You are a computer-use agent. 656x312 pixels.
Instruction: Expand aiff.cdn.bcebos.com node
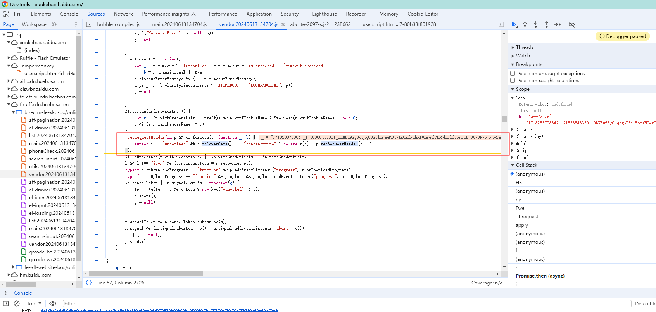[x=9, y=81]
